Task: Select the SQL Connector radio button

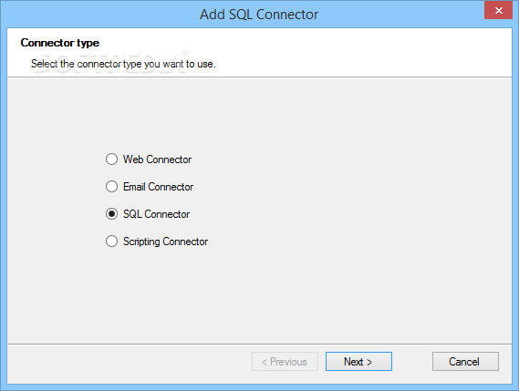Action: pyautogui.click(x=111, y=214)
